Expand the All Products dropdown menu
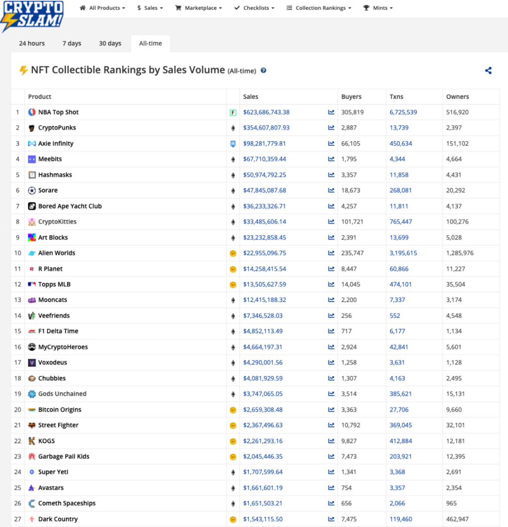Screen dimensions: 508x527 point(102,8)
